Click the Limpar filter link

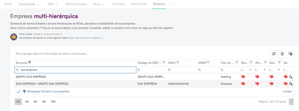coord(287,91)
